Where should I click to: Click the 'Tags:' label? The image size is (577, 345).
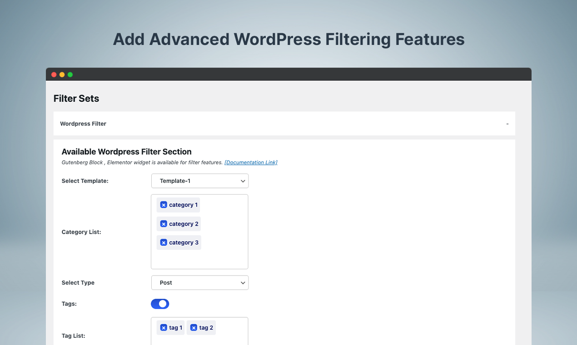tap(69, 304)
